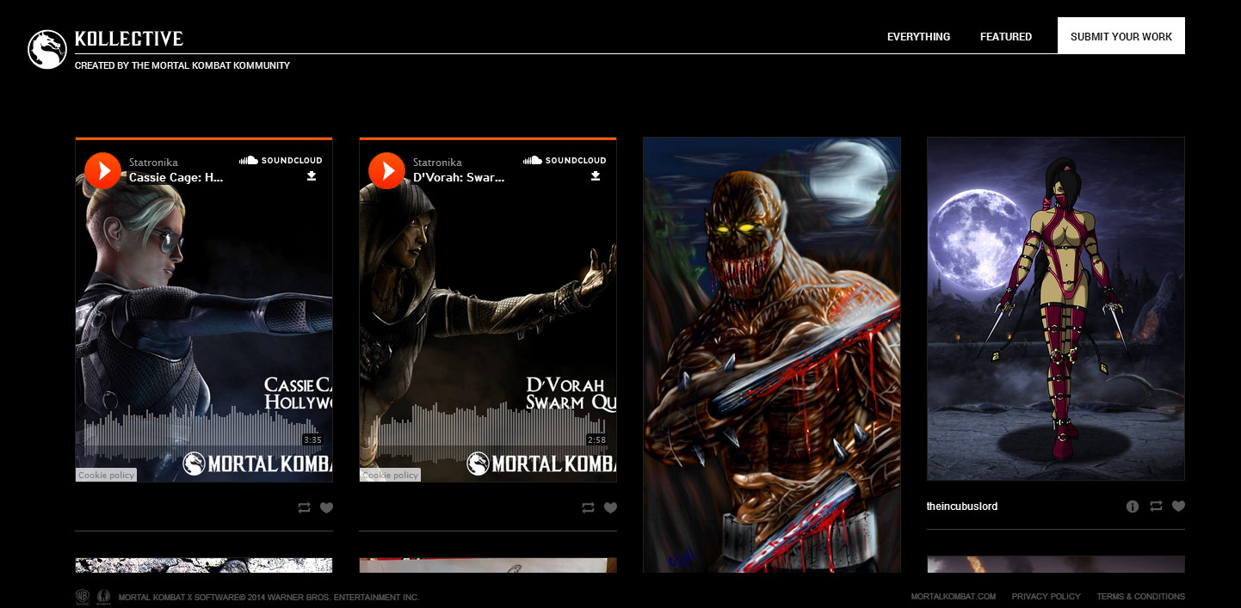This screenshot has width=1241, height=608.
Task: Download the D'Vorah track from SoundCloud
Action: pos(596,175)
